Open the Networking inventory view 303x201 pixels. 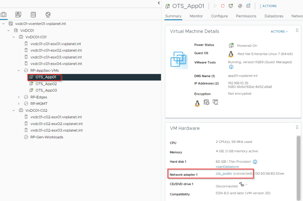click(x=48, y=15)
